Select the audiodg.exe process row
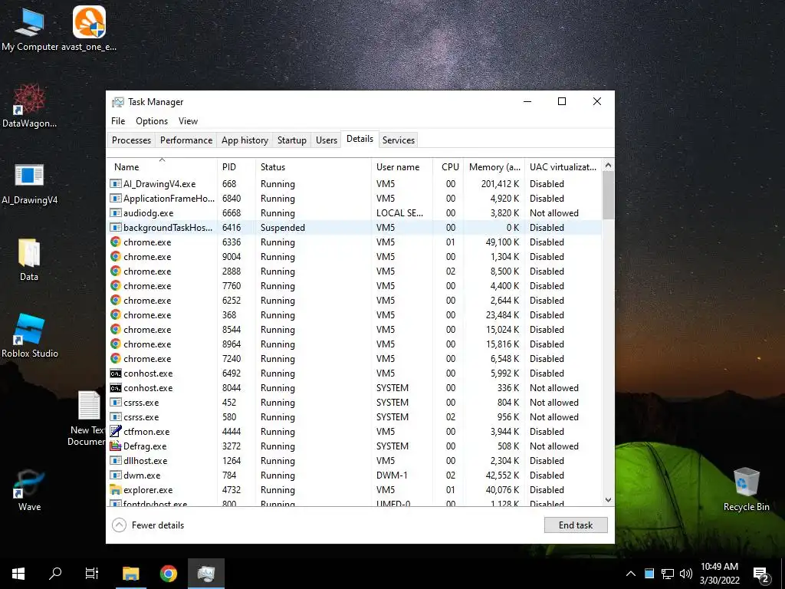This screenshot has height=589, width=785. point(354,213)
